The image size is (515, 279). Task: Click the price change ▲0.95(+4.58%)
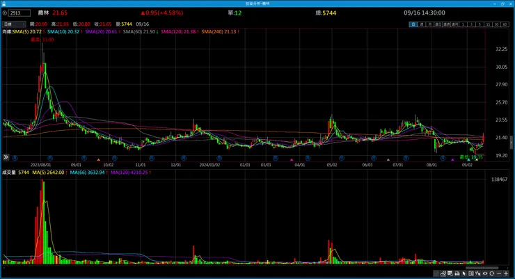(162, 13)
